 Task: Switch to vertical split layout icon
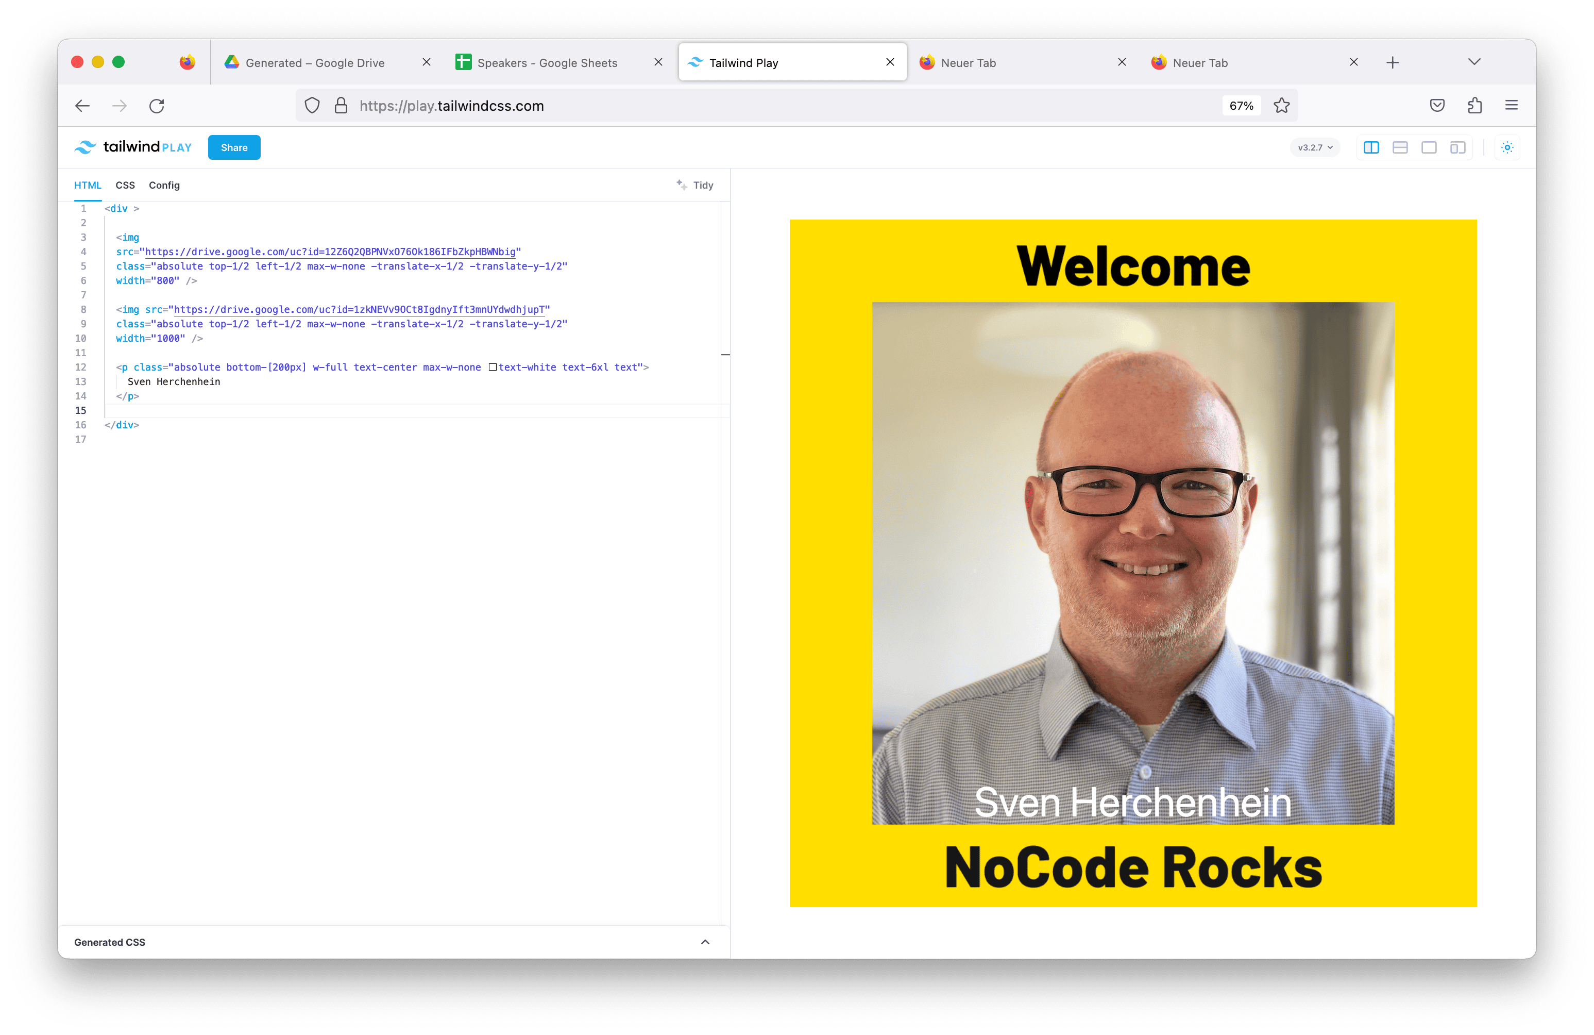tap(1371, 147)
